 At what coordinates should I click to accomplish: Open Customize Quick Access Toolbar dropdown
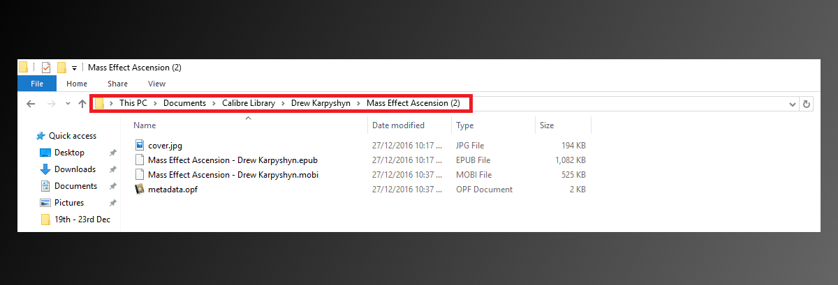74,68
